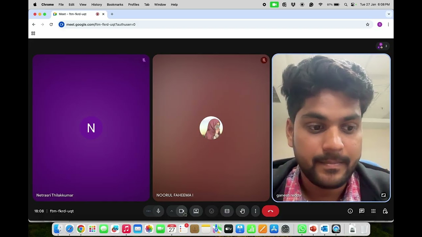The width and height of the screenshot is (422, 237).
Task: Open the View menu
Action: point(83,5)
